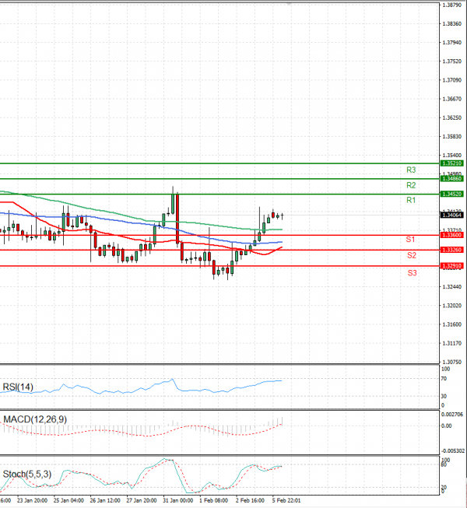
Task: Click the R3 resistance label
Action: click(x=411, y=170)
